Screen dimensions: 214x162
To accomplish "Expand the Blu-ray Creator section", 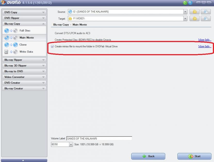I will (24, 88).
